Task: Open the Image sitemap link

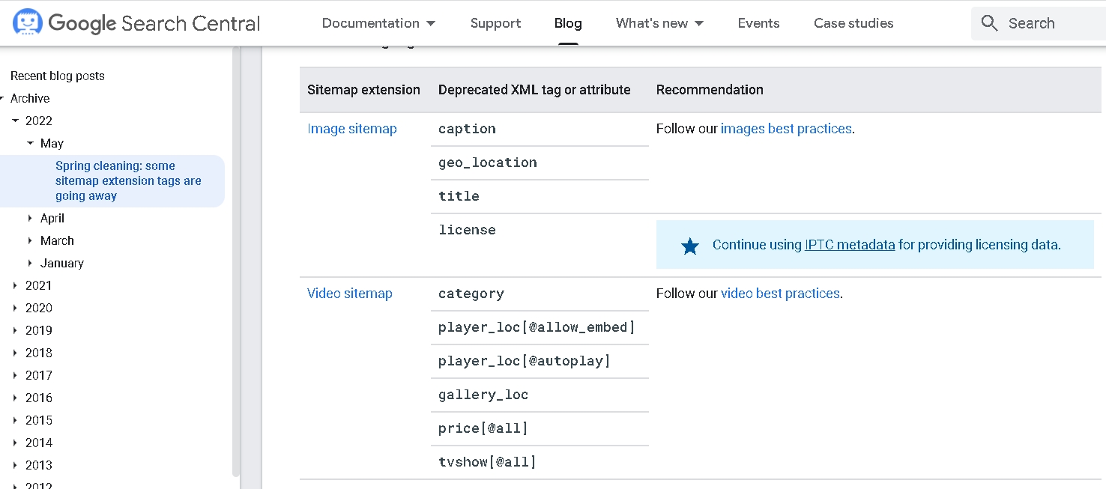Action: click(x=351, y=129)
